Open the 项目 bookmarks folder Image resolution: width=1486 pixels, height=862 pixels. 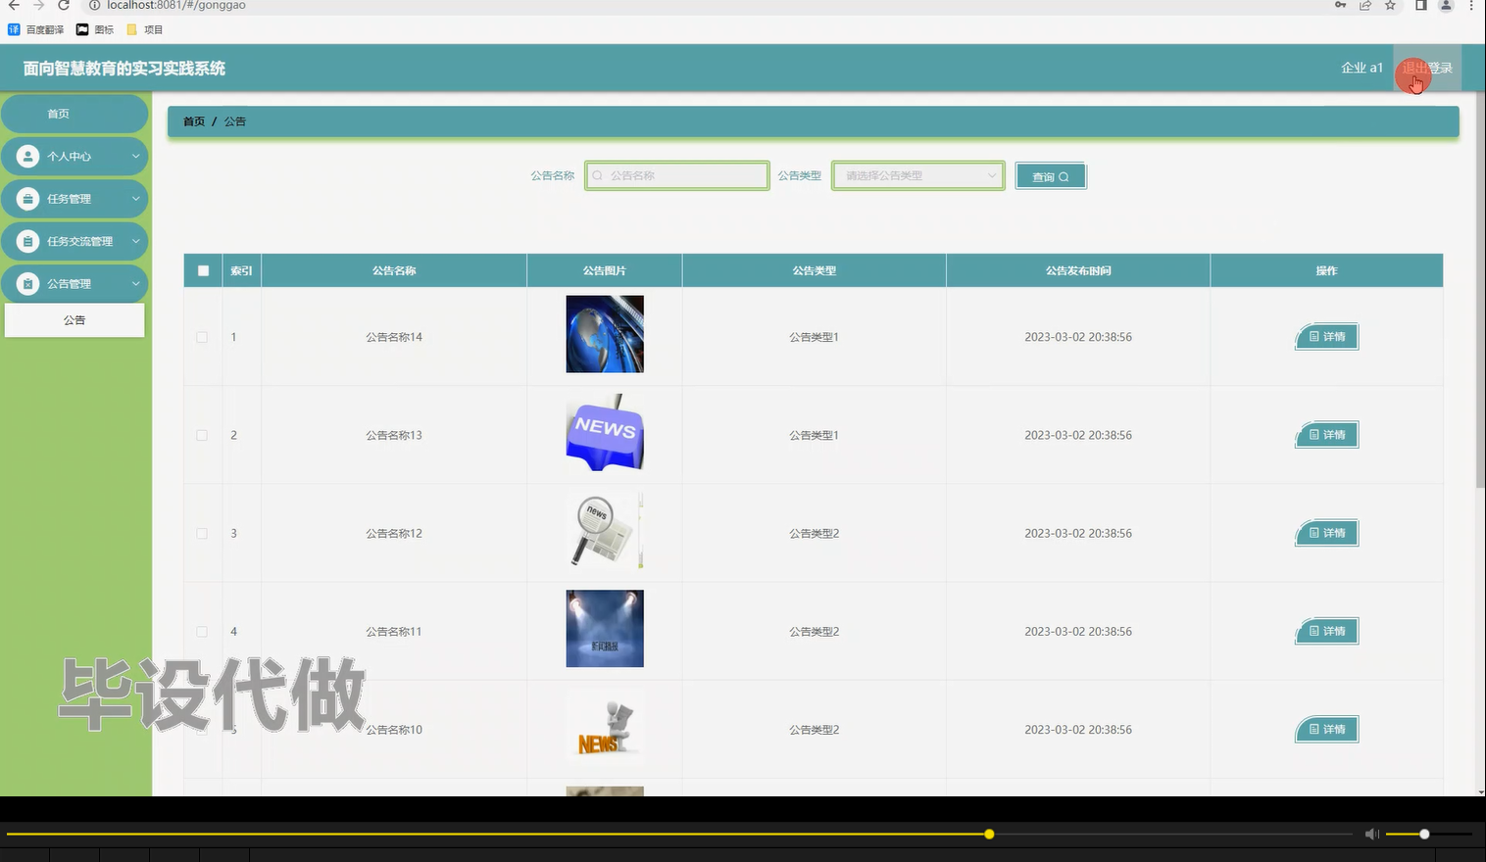pyautogui.click(x=145, y=29)
